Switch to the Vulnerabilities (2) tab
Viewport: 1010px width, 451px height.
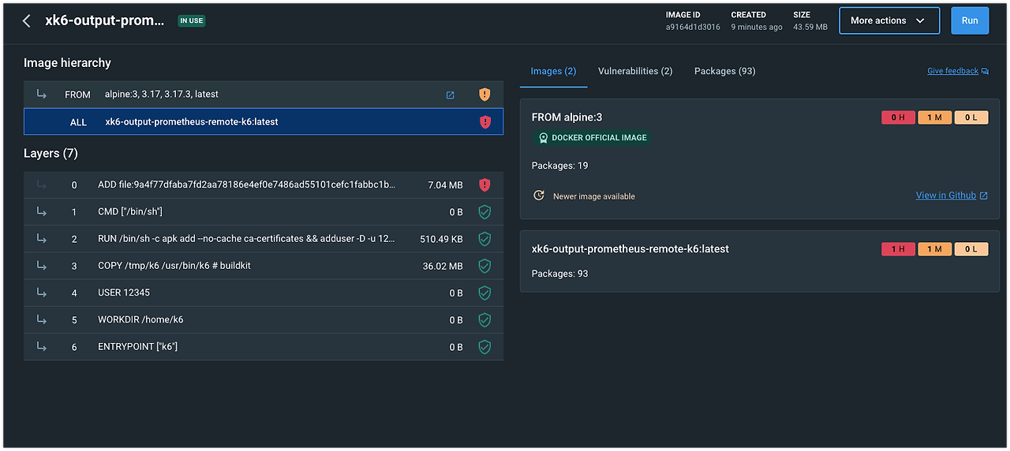coord(635,71)
